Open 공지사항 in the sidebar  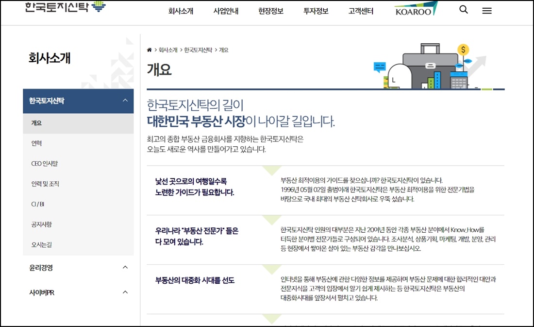[42, 224]
